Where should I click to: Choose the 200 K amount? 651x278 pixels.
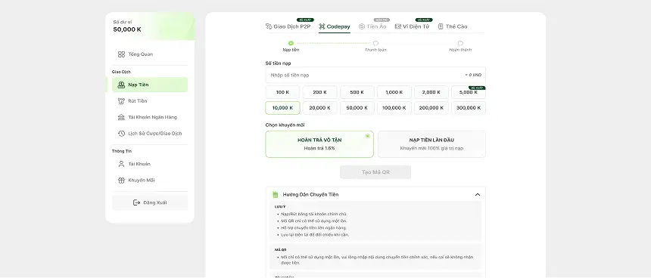pos(319,92)
